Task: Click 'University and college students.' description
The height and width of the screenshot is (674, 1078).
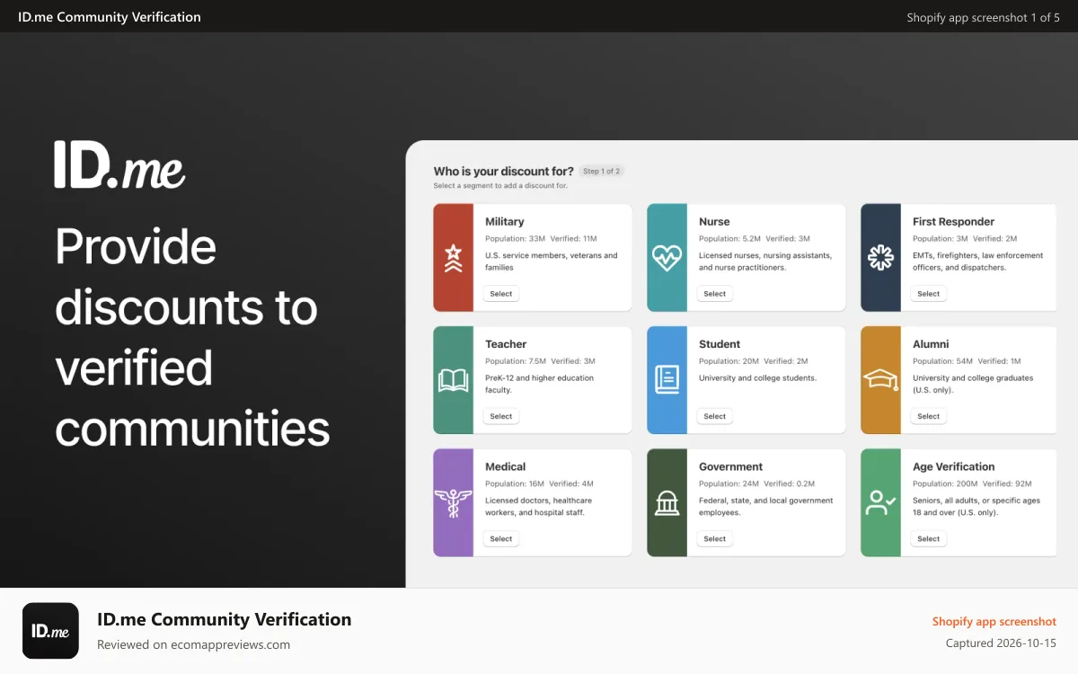Action: click(x=757, y=378)
